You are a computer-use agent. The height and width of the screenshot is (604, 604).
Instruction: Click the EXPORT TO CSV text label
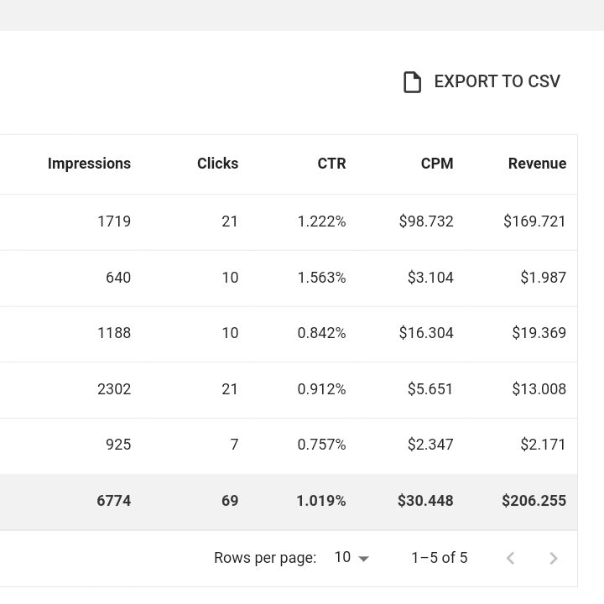[497, 81]
